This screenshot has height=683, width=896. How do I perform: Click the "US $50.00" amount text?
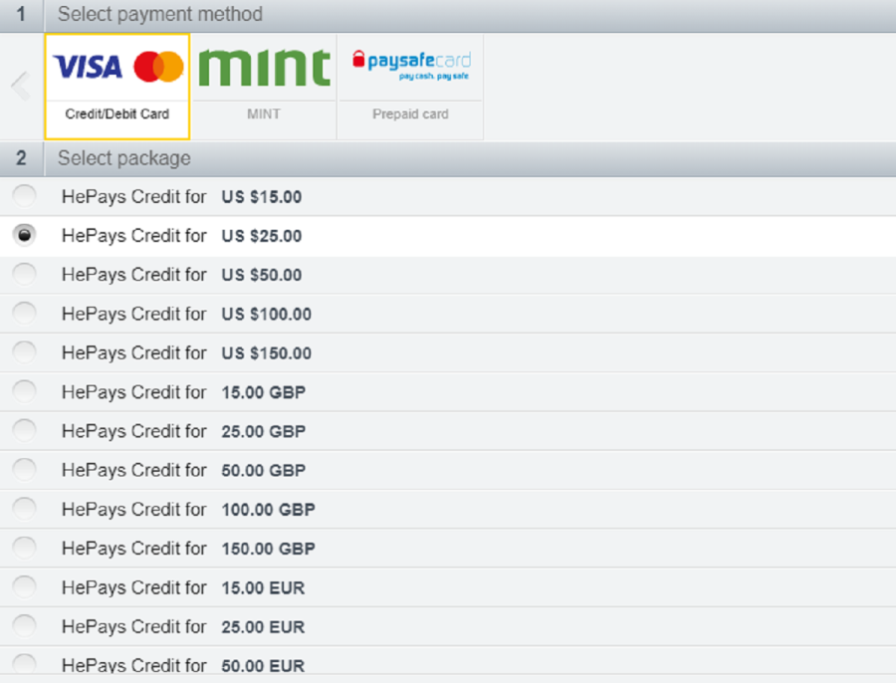262,275
